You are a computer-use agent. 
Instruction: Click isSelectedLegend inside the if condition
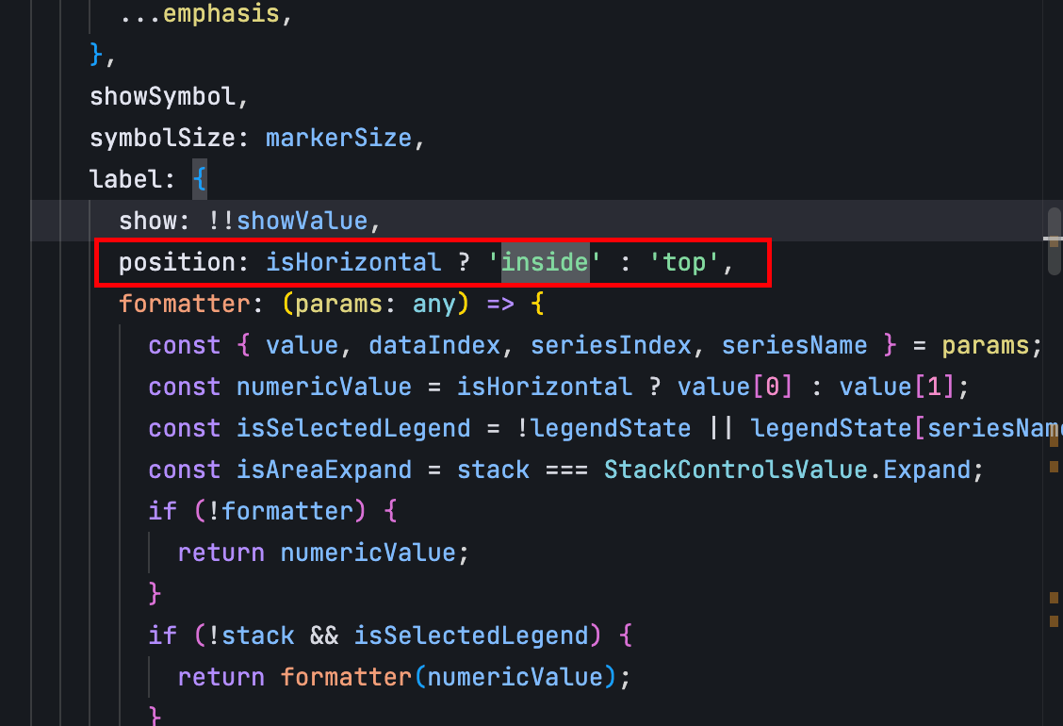(x=471, y=635)
